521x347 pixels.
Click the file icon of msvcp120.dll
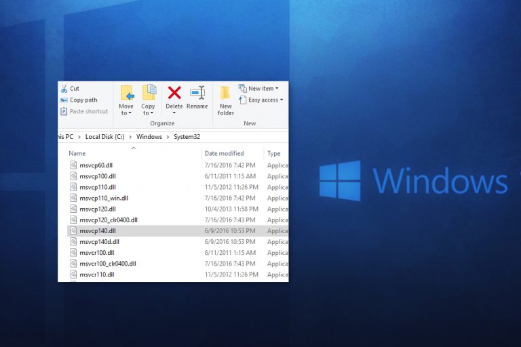[x=73, y=209]
